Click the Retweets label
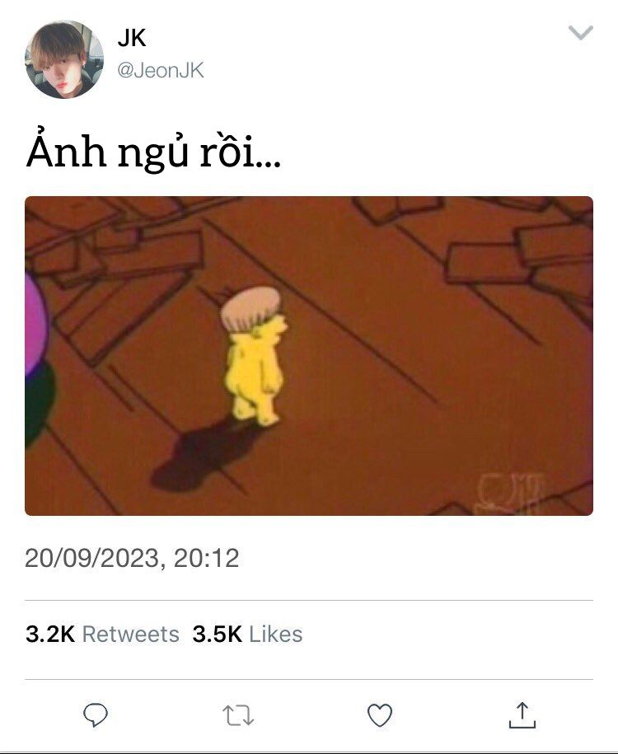 [131, 634]
